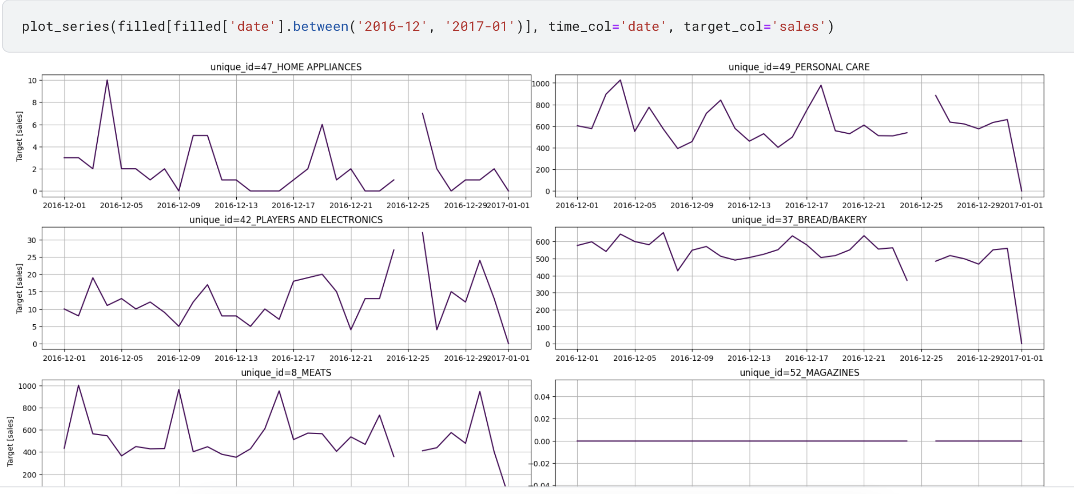Viewport: 1074px width, 494px height.
Task: Click the '2017-01' string in the code
Action: click(x=480, y=27)
